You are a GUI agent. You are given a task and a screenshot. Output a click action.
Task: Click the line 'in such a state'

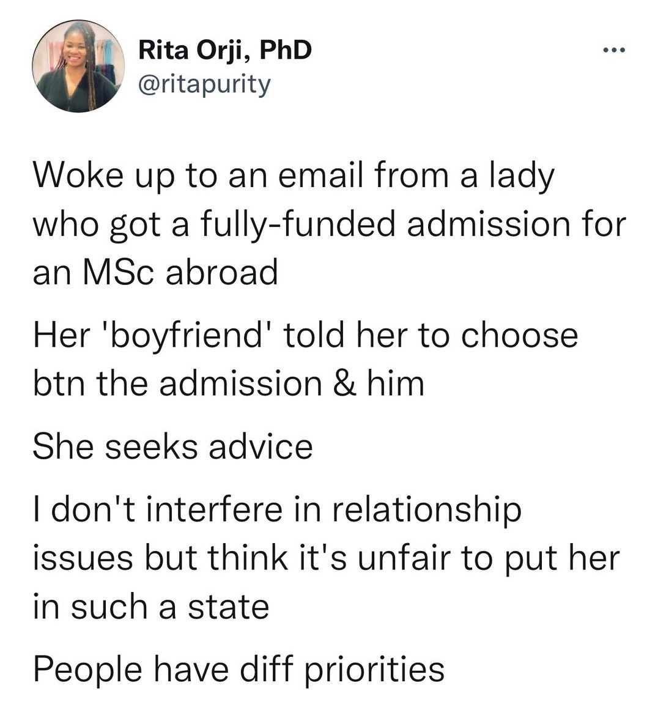point(150,606)
